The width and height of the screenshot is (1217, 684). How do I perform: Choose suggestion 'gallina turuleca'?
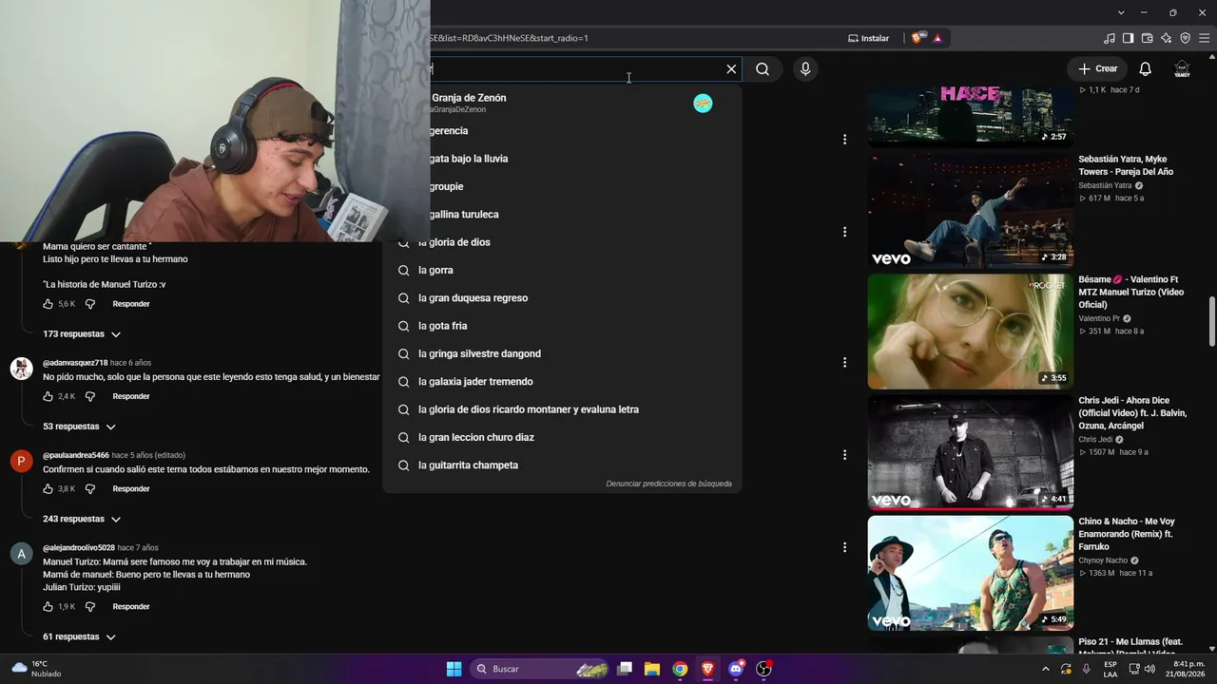tap(585, 215)
